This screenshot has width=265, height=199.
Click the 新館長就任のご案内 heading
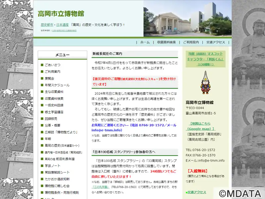tap(107, 54)
